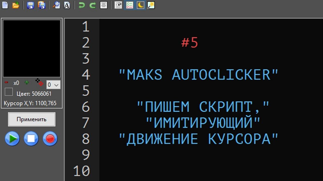
Task: Open the dropdown showing 0
Action: 53,85
